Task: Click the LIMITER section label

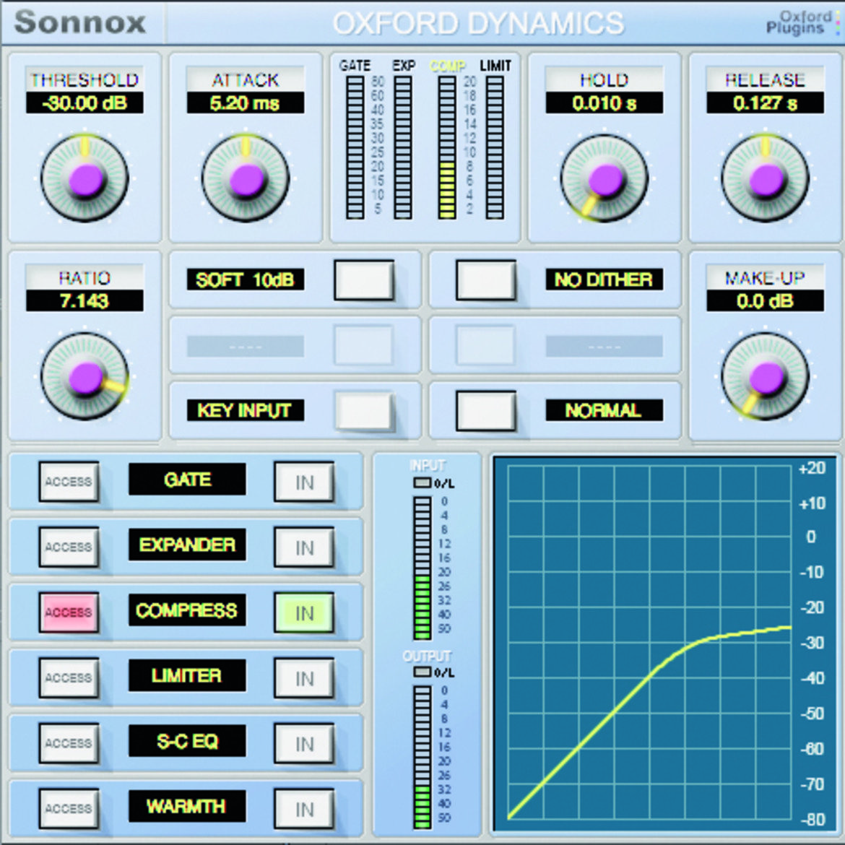Action: pyautogui.click(x=187, y=676)
